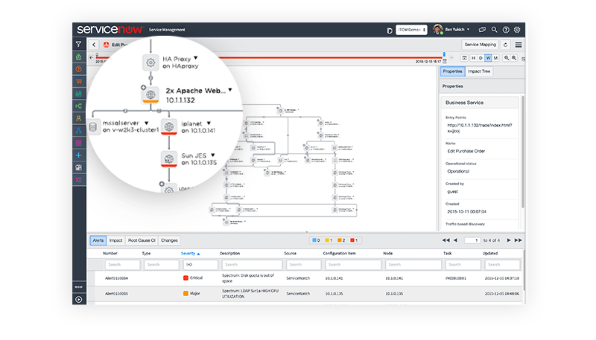The image size is (596, 340).
Task: Click the blue hierarchy sidebar icon
Action: (79, 130)
